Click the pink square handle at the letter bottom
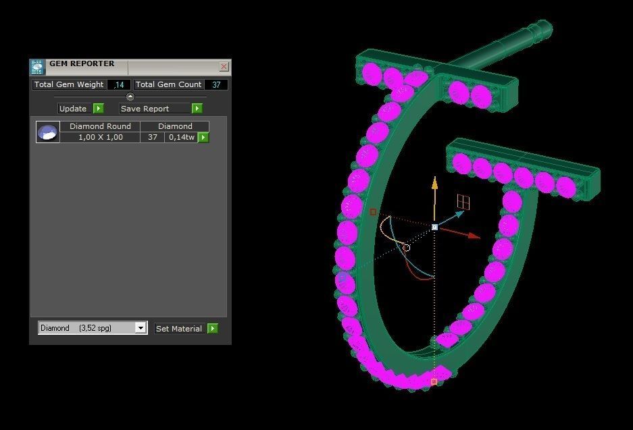The image size is (633, 430). (434, 381)
